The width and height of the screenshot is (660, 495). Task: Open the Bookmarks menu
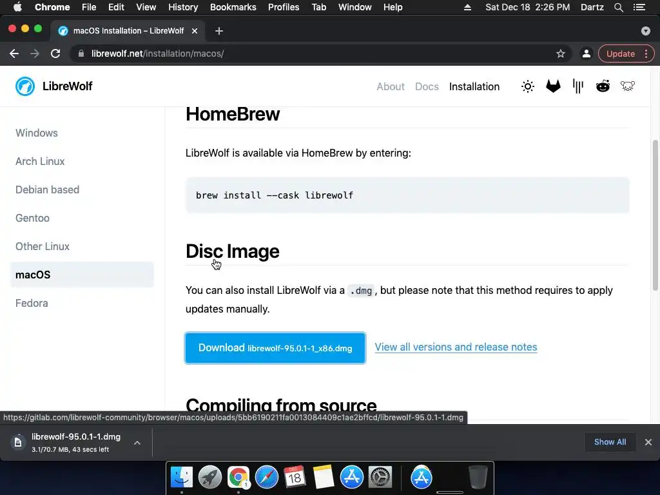(x=233, y=7)
